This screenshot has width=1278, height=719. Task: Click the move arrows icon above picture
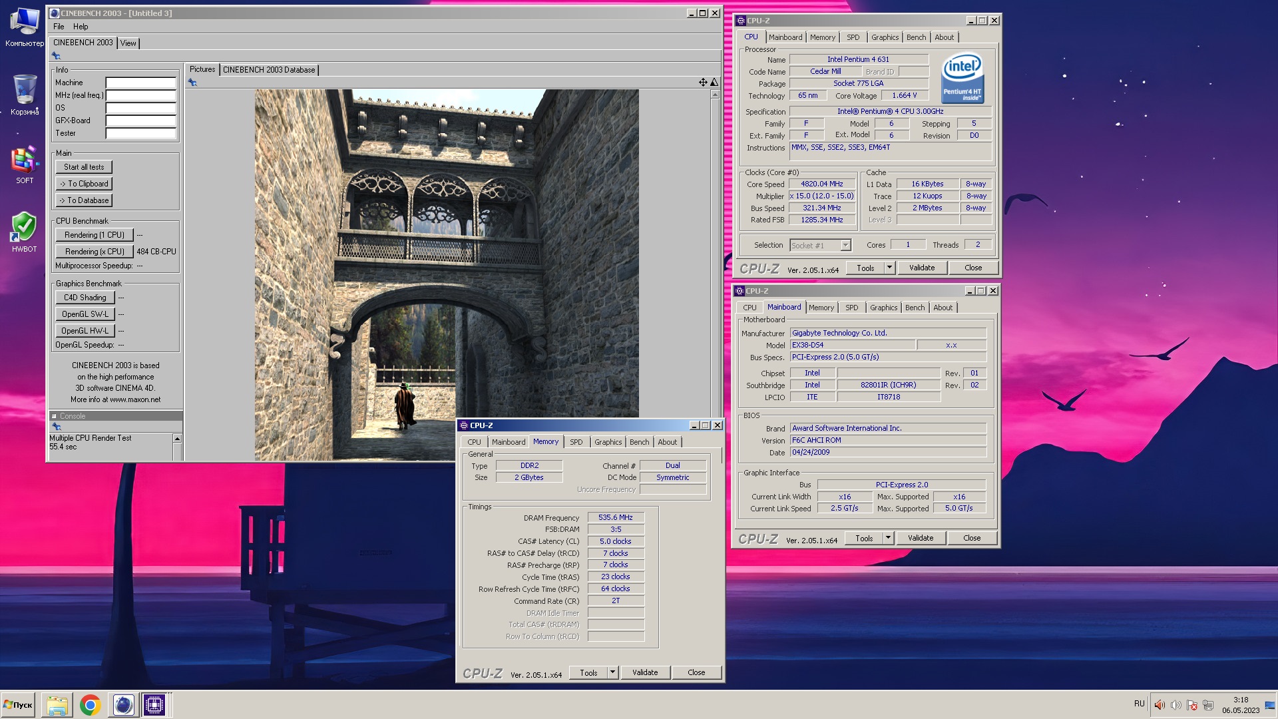703,83
